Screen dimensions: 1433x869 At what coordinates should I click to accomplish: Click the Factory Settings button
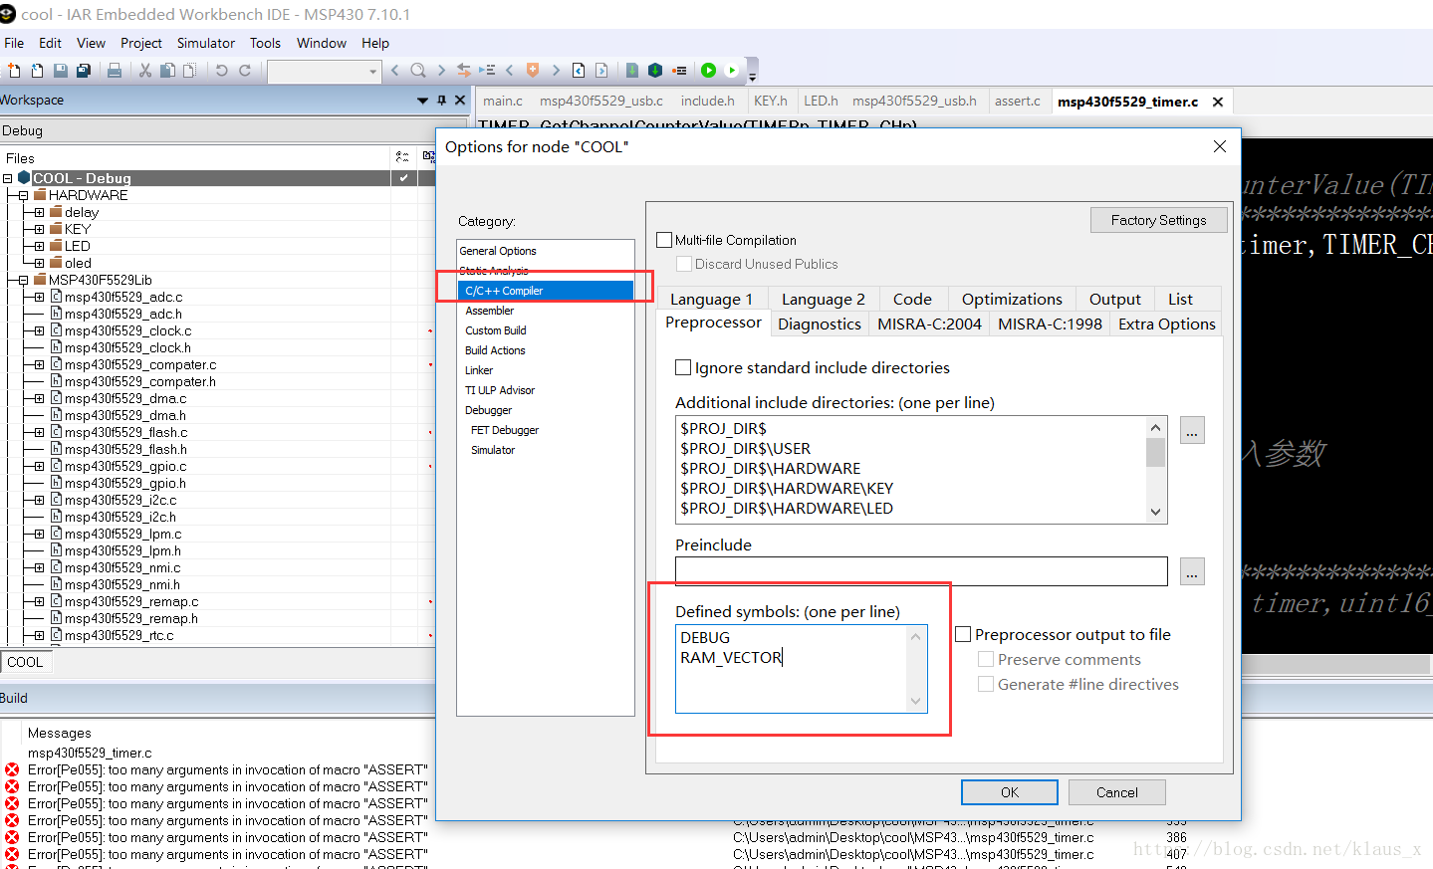coord(1158,220)
